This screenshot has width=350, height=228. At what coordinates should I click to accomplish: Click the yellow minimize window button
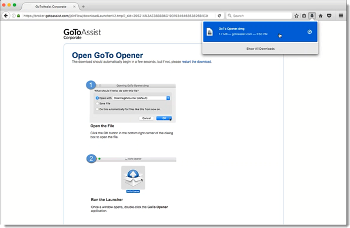pyautogui.click(x=9, y=5)
